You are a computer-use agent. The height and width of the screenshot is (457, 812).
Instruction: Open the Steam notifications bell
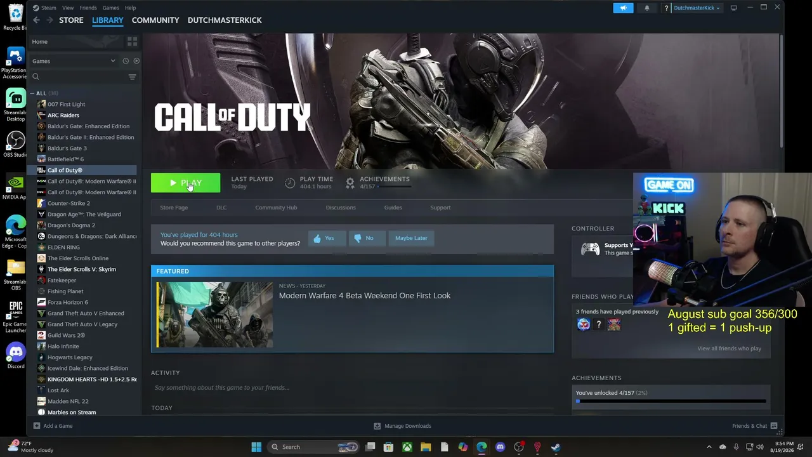(x=647, y=8)
